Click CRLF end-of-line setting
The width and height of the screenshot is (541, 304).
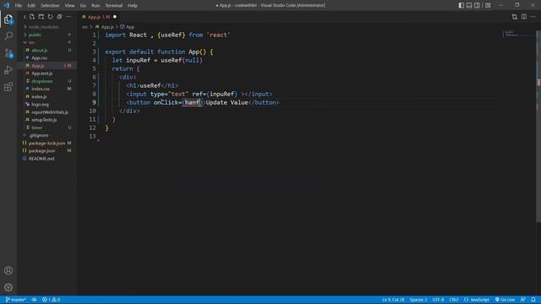pyautogui.click(x=454, y=300)
